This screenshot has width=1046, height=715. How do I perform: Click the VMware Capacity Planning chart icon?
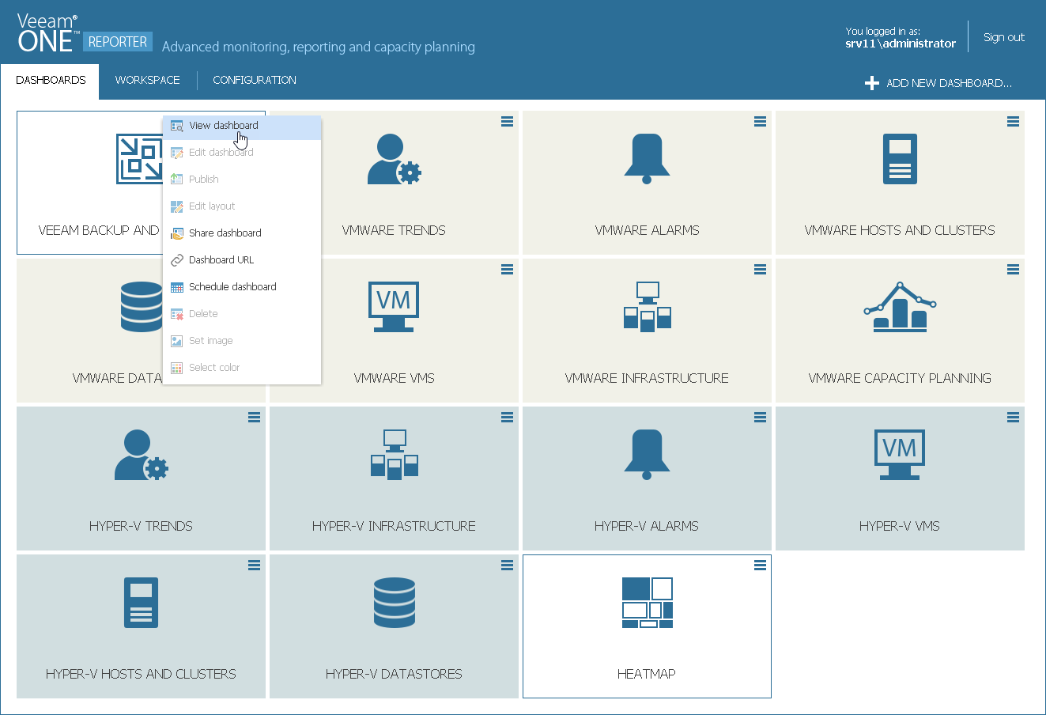click(x=900, y=307)
